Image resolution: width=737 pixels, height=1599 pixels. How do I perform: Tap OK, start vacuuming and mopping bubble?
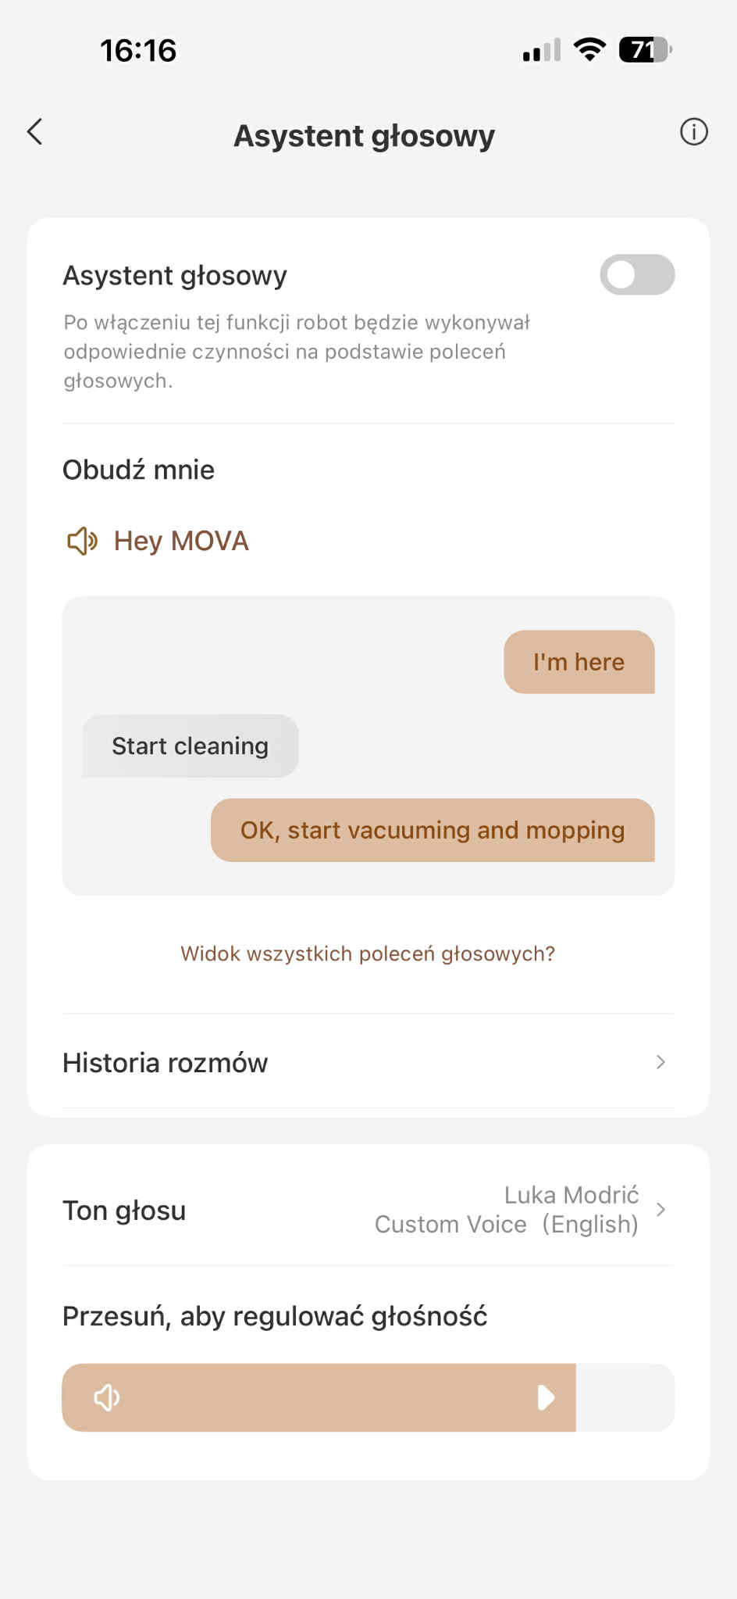click(433, 830)
